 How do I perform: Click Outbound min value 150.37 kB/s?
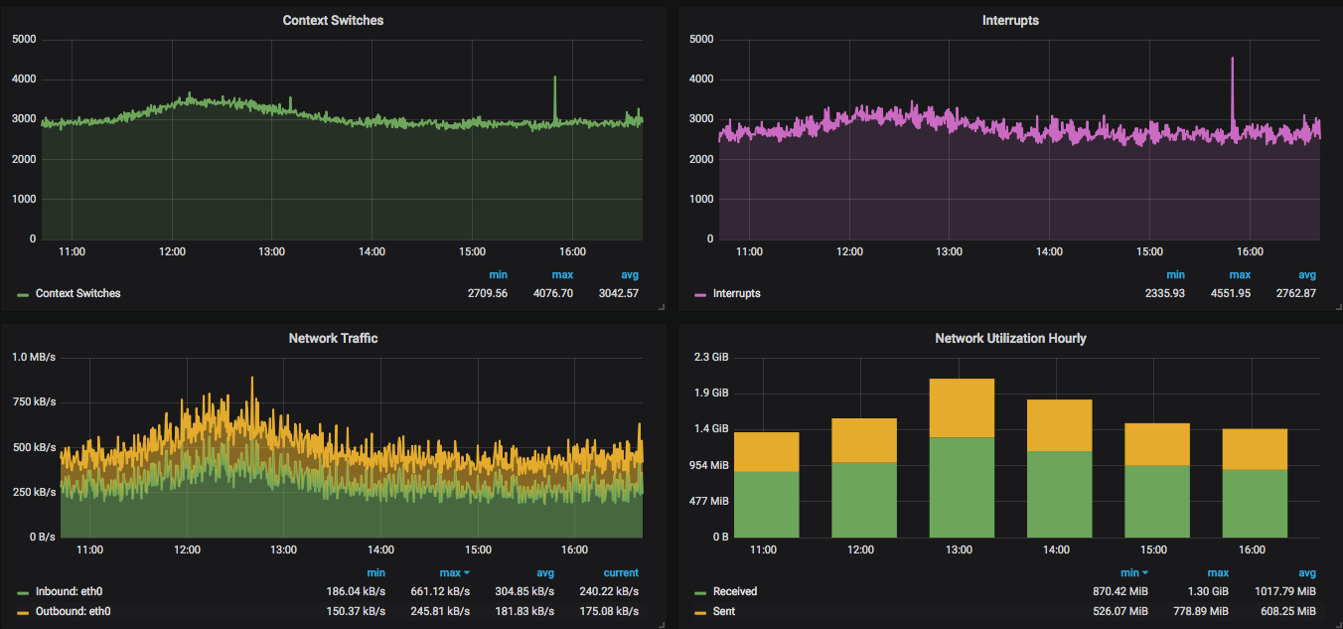[x=356, y=611]
